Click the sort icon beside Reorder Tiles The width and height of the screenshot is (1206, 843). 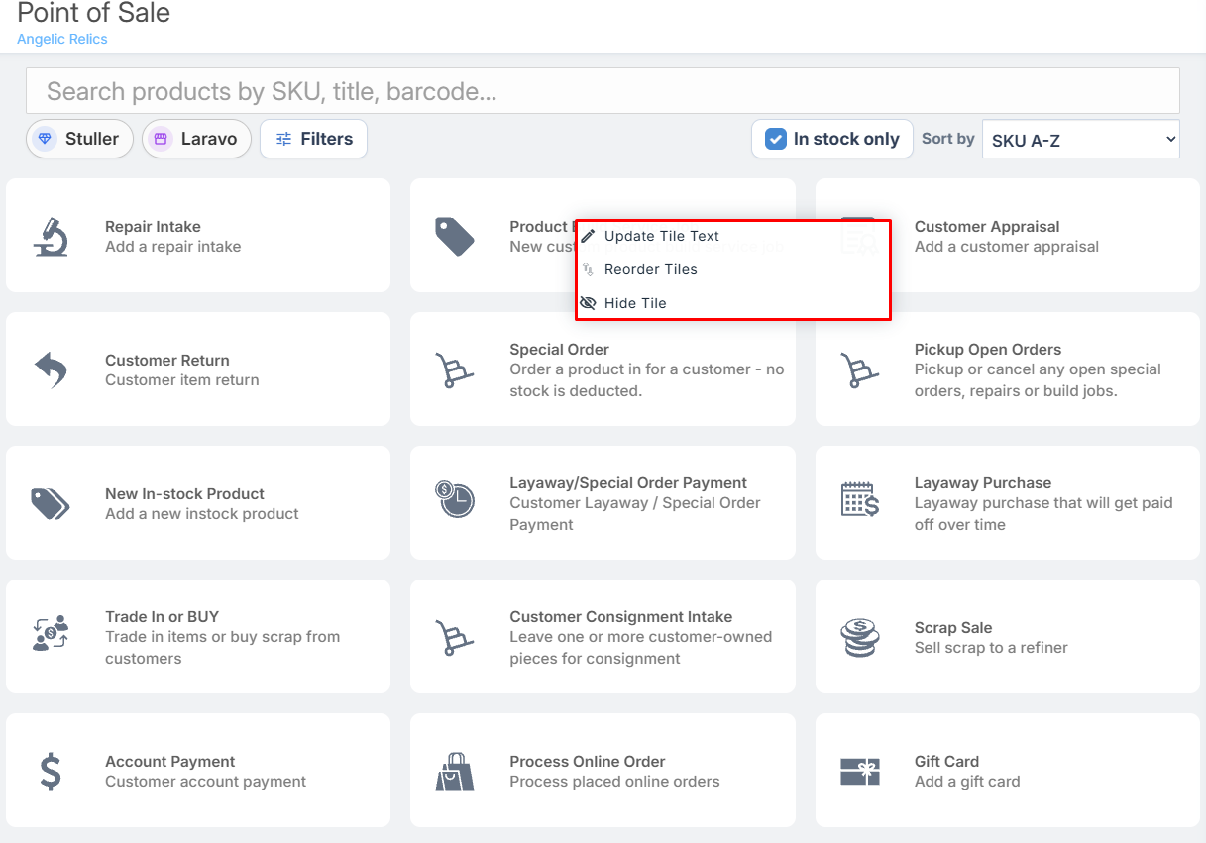588,269
